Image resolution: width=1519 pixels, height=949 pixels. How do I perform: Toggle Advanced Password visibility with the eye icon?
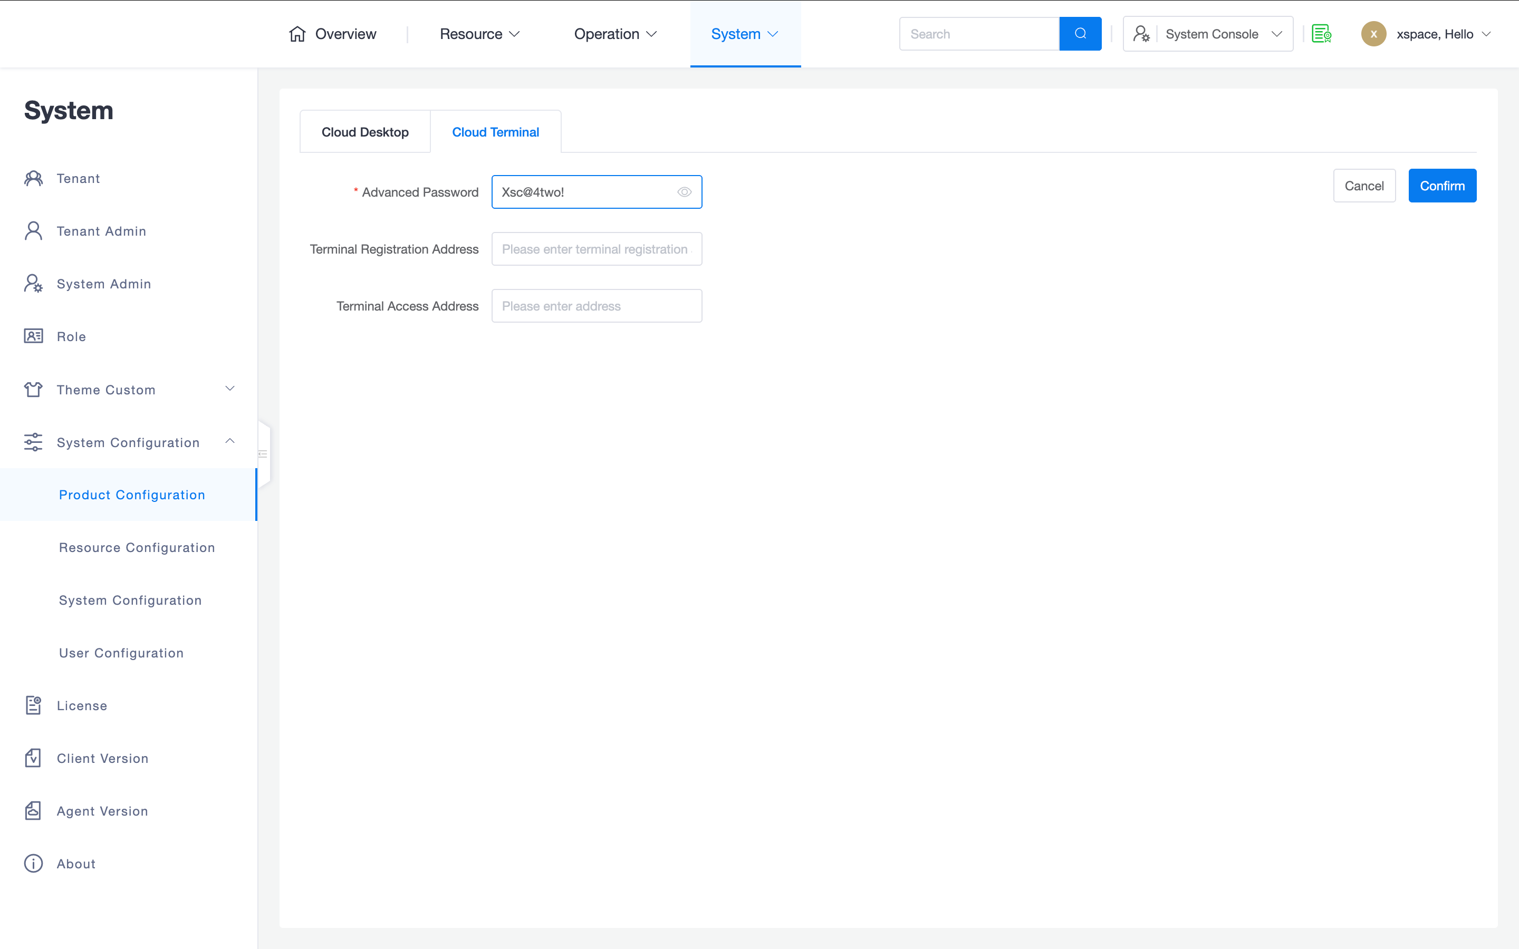684,192
